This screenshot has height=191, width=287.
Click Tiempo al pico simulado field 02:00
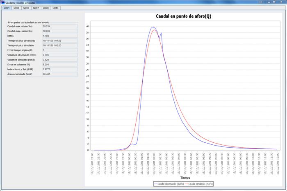[60, 45]
